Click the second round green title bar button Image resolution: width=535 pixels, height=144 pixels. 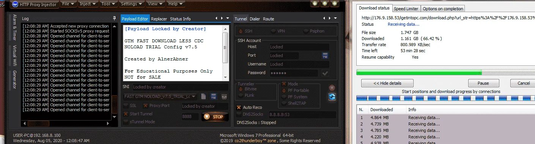pos(325,3)
